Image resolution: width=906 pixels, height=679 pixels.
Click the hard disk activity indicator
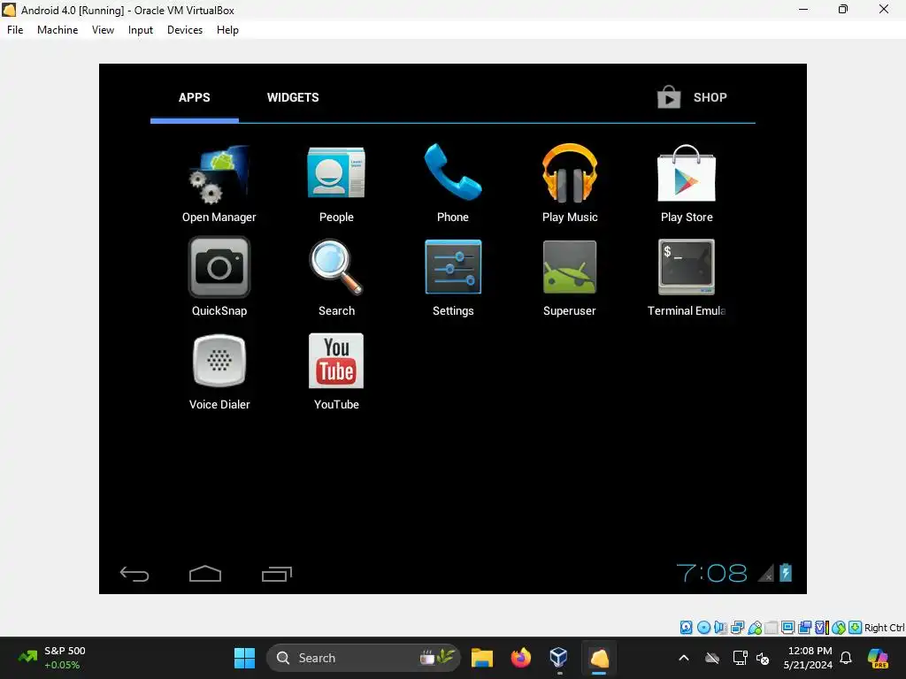[x=686, y=628]
